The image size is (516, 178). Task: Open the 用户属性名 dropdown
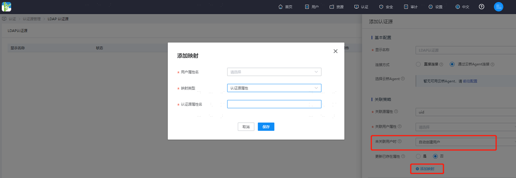click(274, 72)
